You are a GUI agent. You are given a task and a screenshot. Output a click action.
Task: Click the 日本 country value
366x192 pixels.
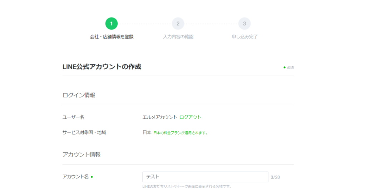[x=147, y=133]
